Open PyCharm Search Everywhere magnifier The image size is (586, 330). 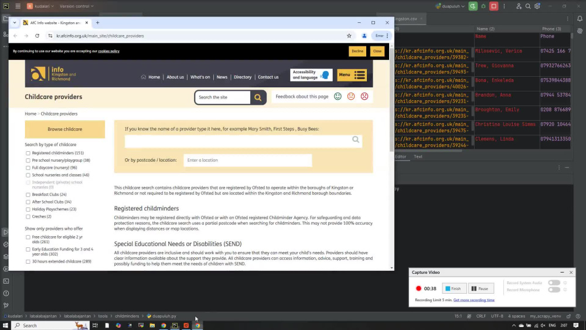pyautogui.click(x=528, y=6)
